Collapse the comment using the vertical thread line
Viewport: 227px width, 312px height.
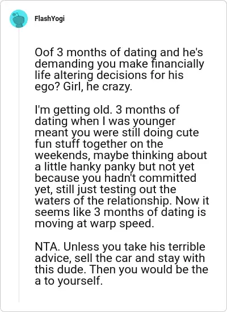pos(19,165)
